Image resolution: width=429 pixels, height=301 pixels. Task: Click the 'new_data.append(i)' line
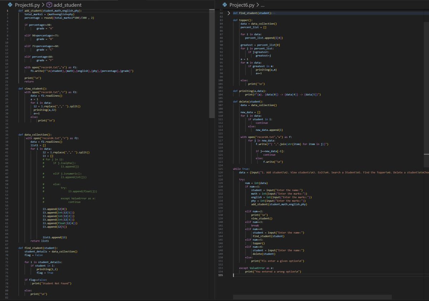[x=269, y=130]
